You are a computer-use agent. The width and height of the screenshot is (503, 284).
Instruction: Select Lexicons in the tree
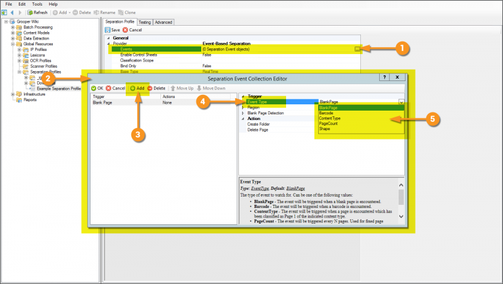pyautogui.click(x=37, y=55)
